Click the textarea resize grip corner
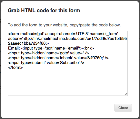 (126, 94)
